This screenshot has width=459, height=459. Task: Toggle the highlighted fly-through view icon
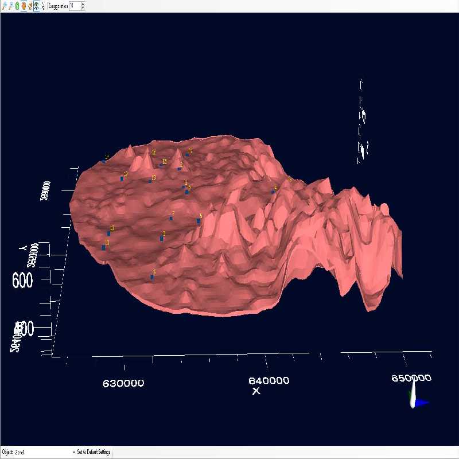tap(36, 6)
